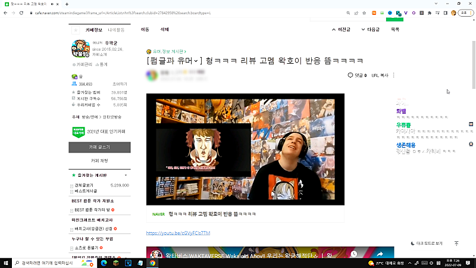This screenshot has width=476, height=268.
Task: Tick the 전체글보기 board checkbox
Action: 72,186
